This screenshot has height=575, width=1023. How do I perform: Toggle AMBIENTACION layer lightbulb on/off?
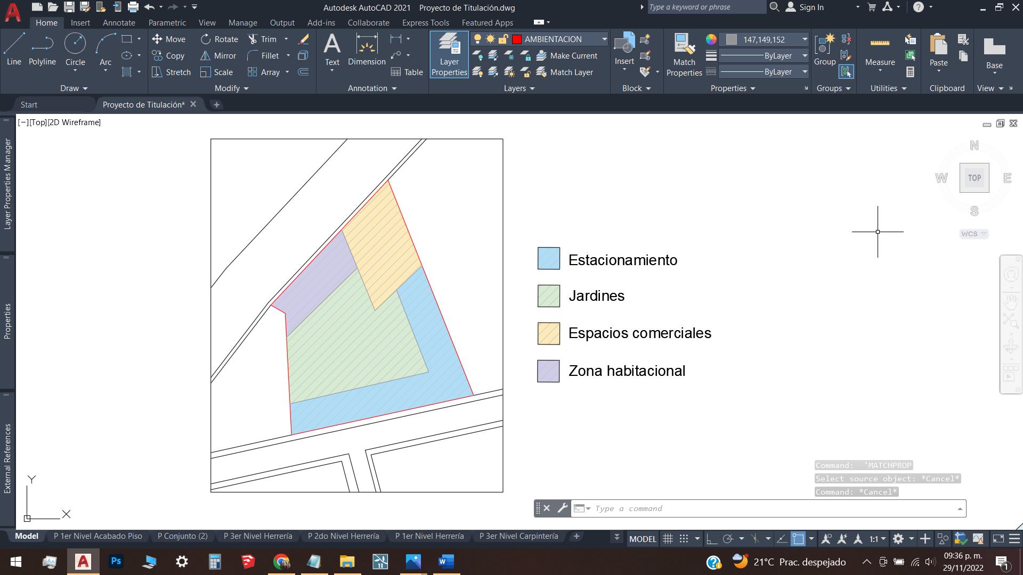click(x=477, y=39)
